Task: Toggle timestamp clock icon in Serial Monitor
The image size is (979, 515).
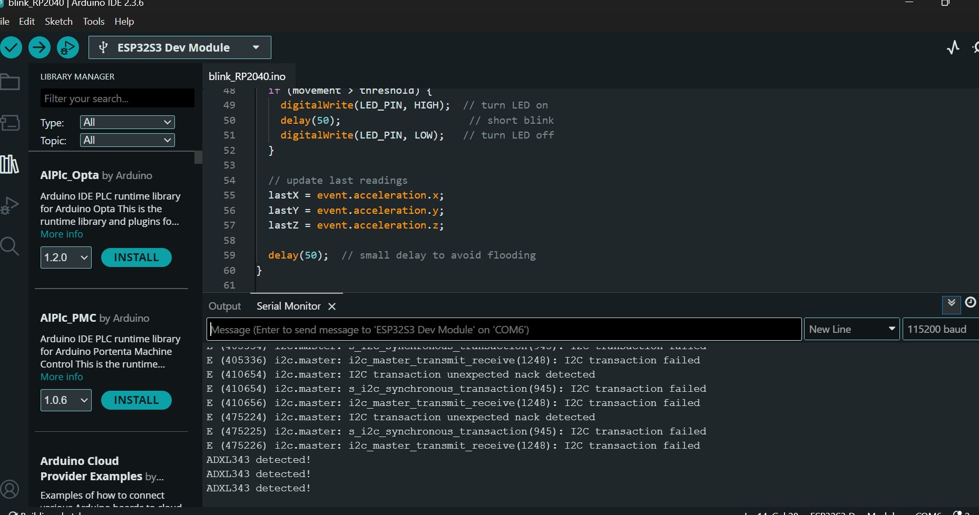Action: tap(970, 303)
